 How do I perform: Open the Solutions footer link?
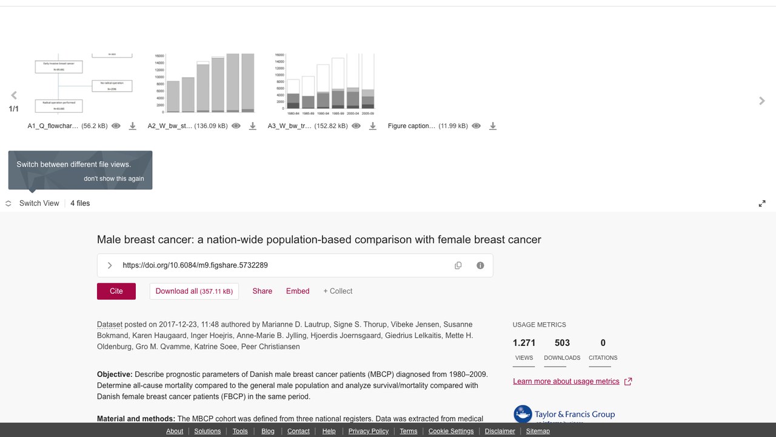click(207, 431)
